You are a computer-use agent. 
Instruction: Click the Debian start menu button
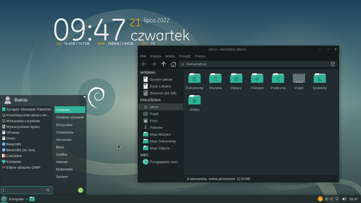tap(4, 199)
